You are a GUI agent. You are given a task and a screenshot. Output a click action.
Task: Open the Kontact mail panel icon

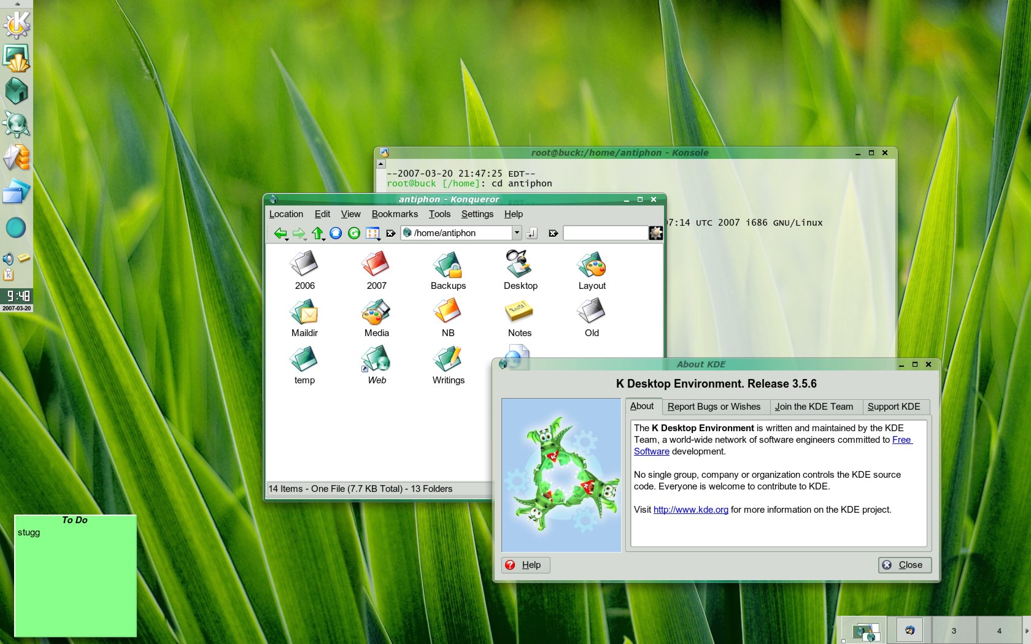17,158
